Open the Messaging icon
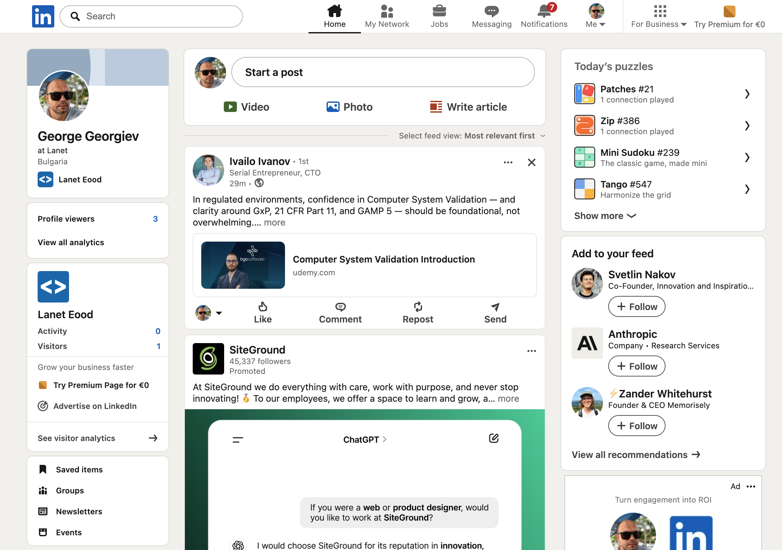This screenshot has width=782, height=550. (491, 12)
